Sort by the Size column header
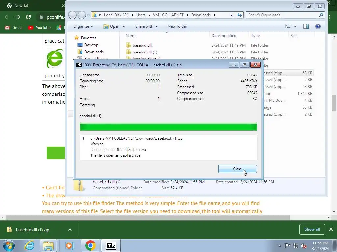337x252 pixels. (x=301, y=35)
